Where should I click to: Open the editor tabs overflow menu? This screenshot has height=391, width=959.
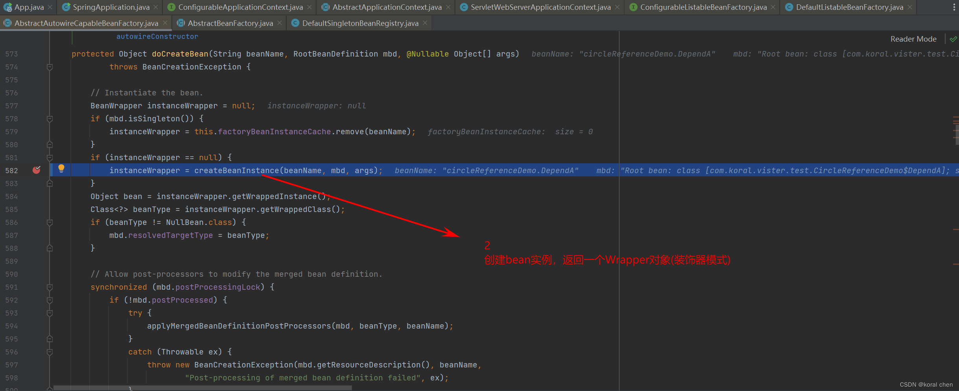(x=954, y=7)
